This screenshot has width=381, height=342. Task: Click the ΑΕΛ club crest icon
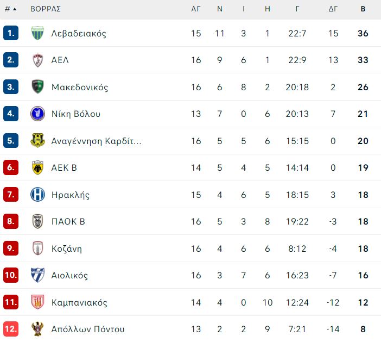[x=37, y=60]
